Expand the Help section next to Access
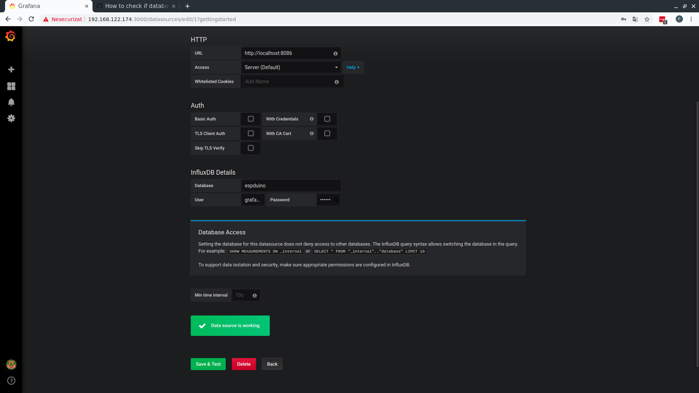 click(353, 67)
